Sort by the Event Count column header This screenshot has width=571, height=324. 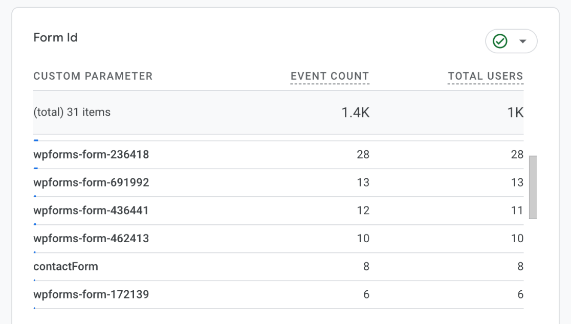330,76
